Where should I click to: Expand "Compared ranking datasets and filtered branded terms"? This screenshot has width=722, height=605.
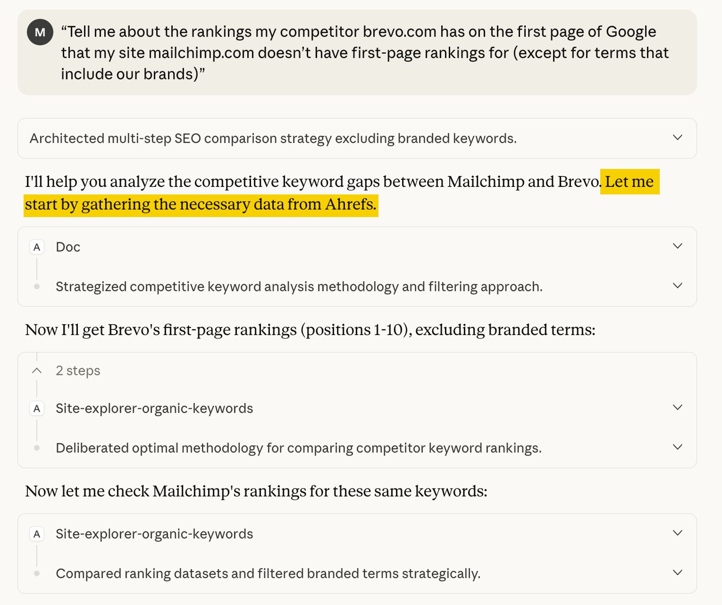coord(678,573)
